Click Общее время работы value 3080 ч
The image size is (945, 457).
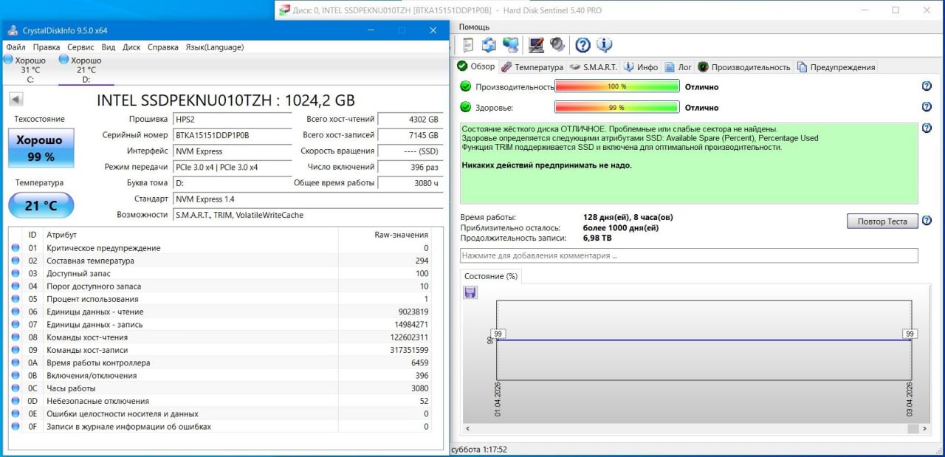(x=409, y=183)
